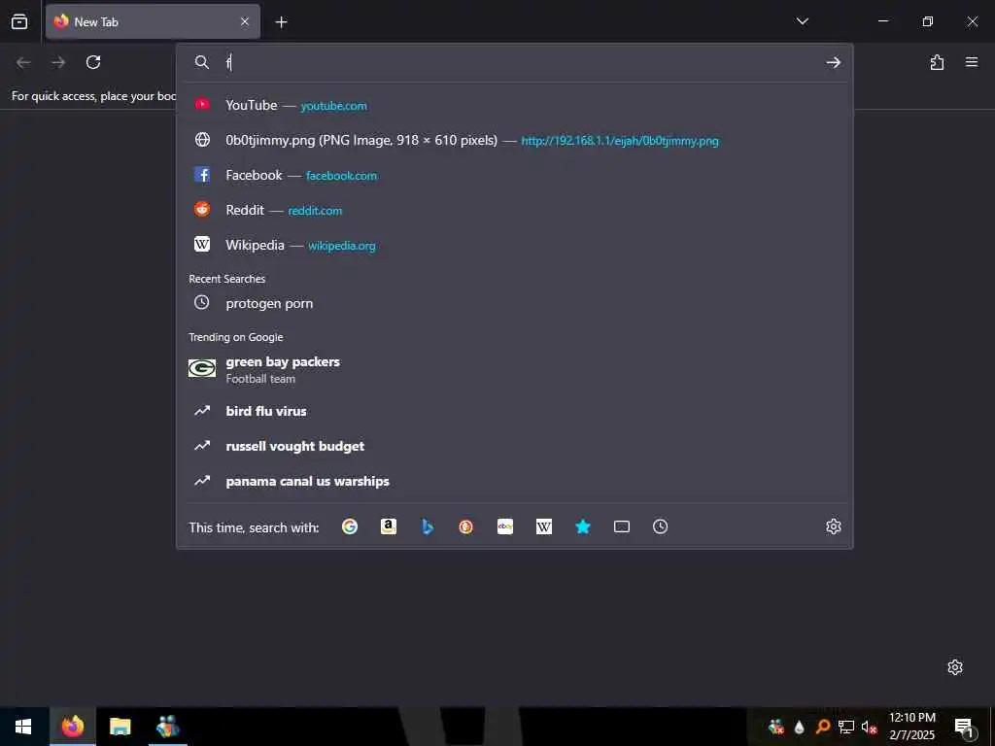Screen dimensions: 995x746
Task: Select trending search green bay packers
Action: pyautogui.click(x=515, y=369)
